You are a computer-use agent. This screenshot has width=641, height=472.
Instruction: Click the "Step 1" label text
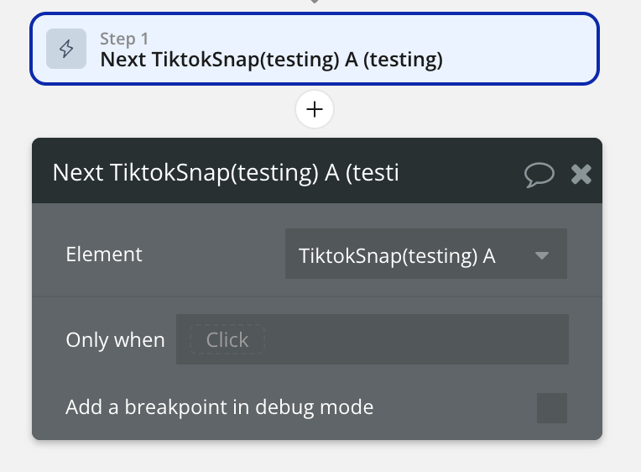(x=124, y=39)
